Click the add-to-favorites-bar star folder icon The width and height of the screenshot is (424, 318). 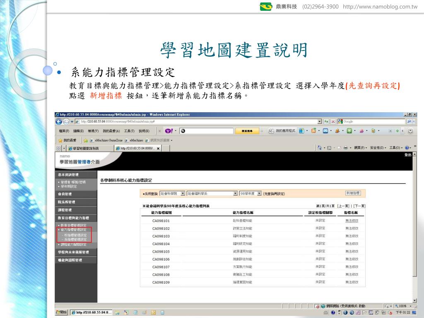(x=85, y=140)
